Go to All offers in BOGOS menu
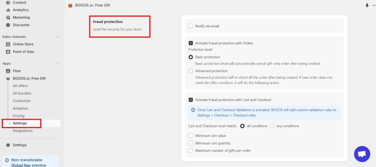376x167 pixels. pos(20,86)
